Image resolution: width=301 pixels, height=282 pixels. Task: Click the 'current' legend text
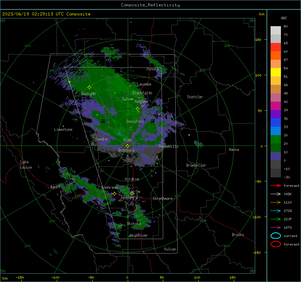pos(291,236)
